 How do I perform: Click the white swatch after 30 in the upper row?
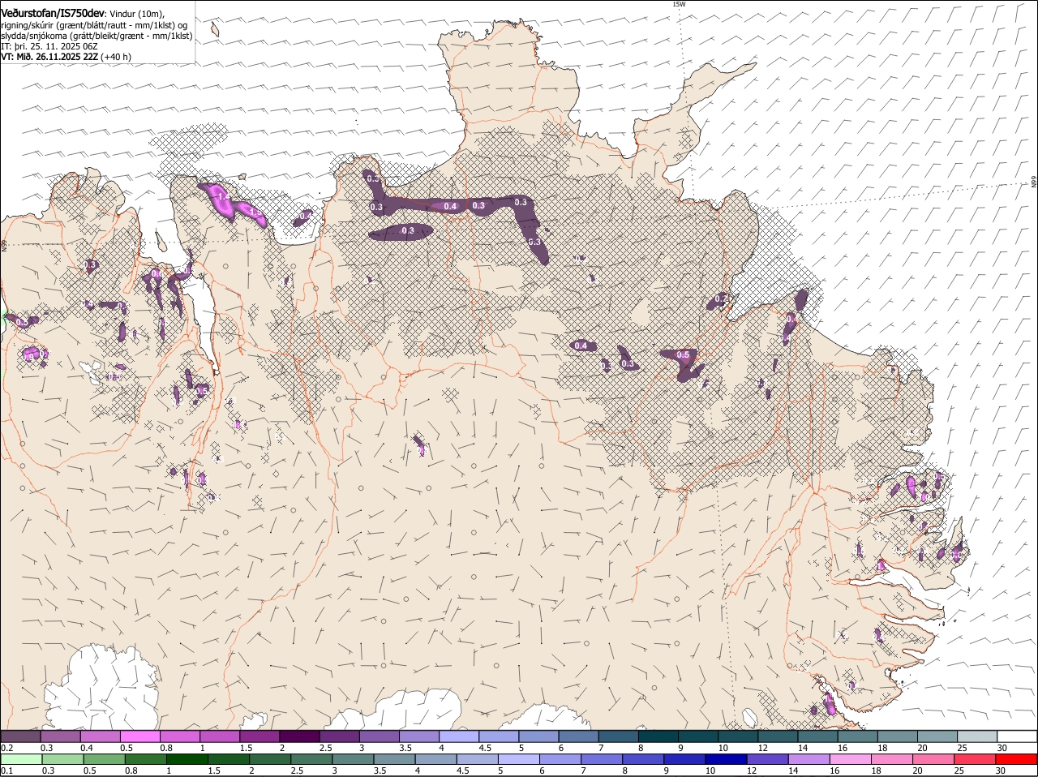[1017, 736]
